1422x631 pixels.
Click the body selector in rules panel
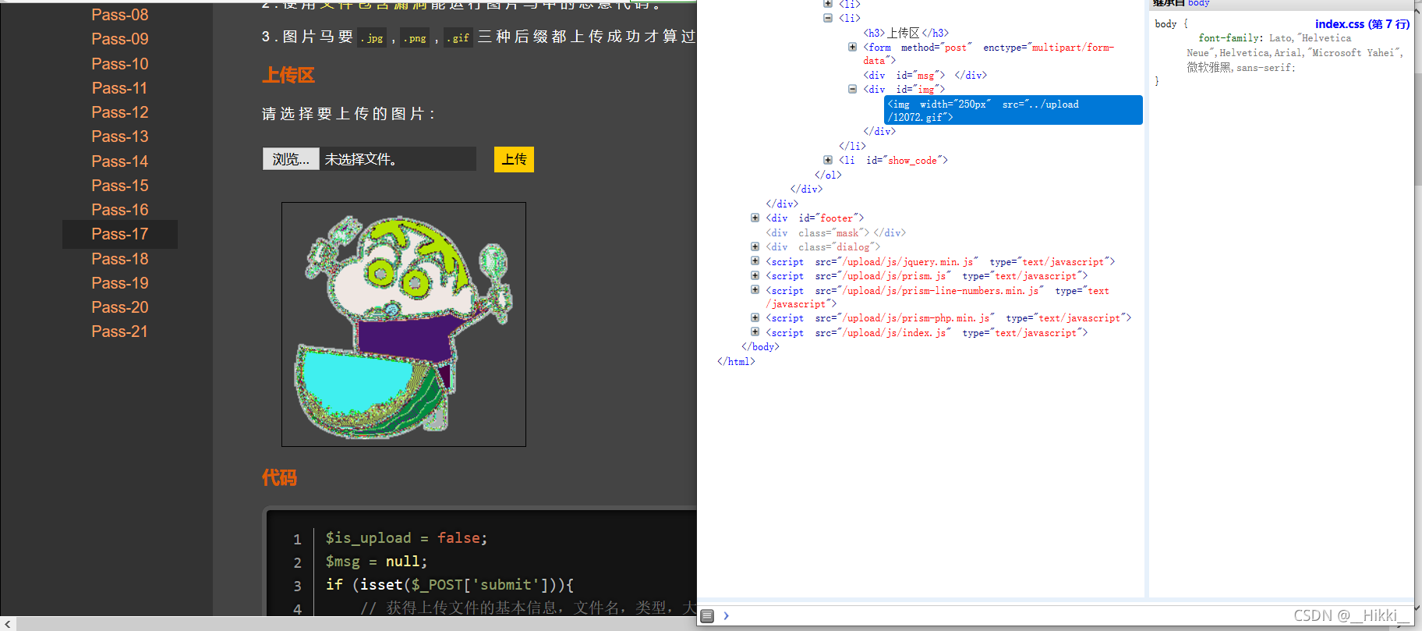tap(1166, 24)
